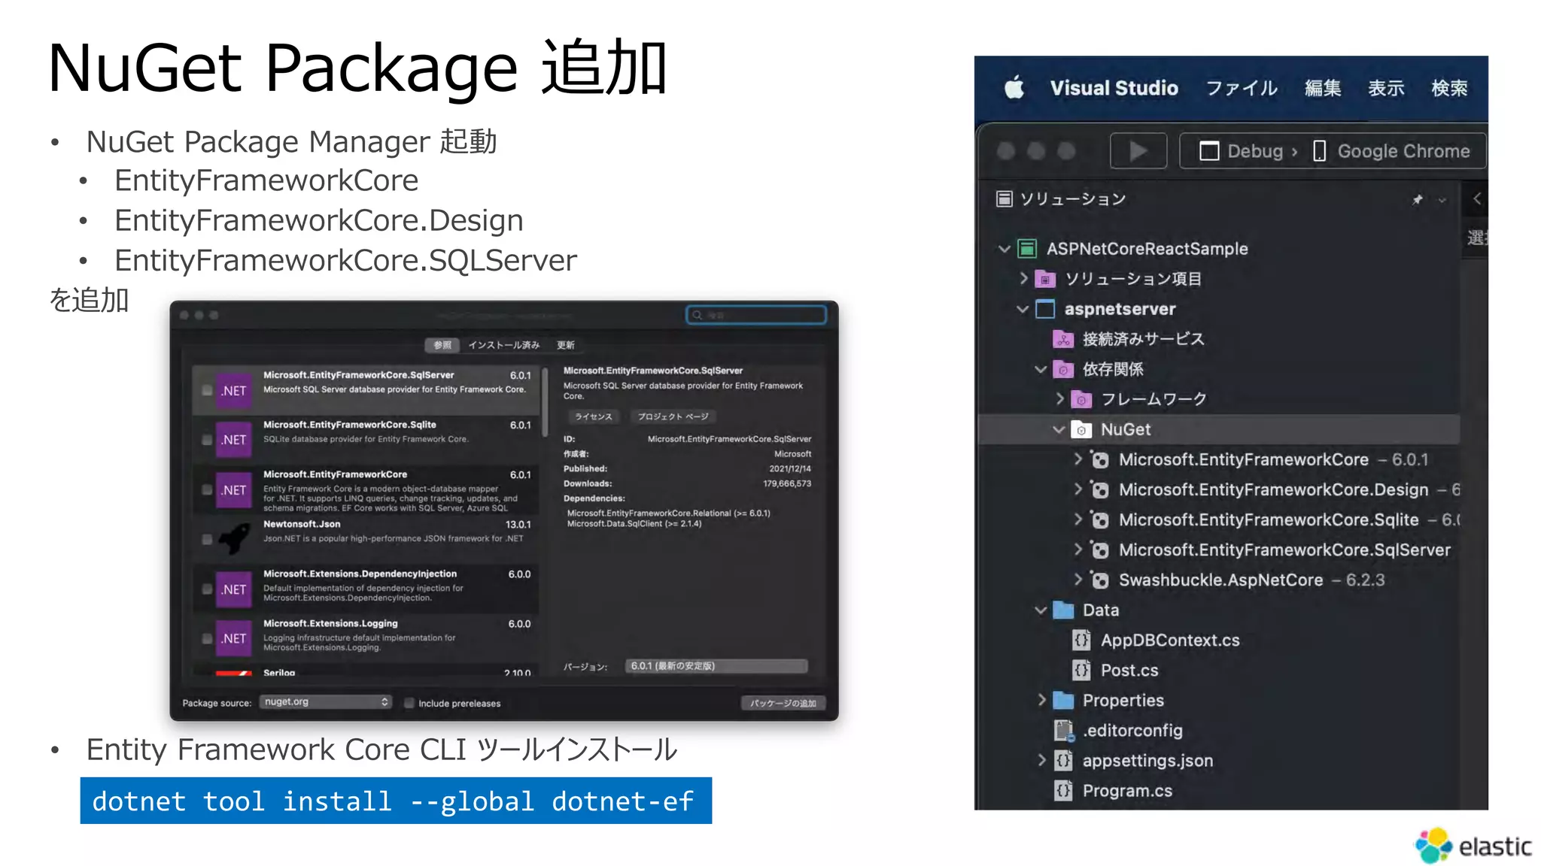The height and width of the screenshot is (866, 1541).
Task: Expand Microsoft.EntityFrameworkCore.SqlServer package node
Action: [x=1077, y=549]
